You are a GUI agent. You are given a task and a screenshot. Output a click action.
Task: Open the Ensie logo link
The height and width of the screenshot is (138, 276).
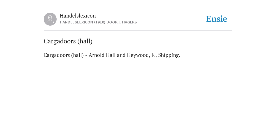[x=217, y=19]
